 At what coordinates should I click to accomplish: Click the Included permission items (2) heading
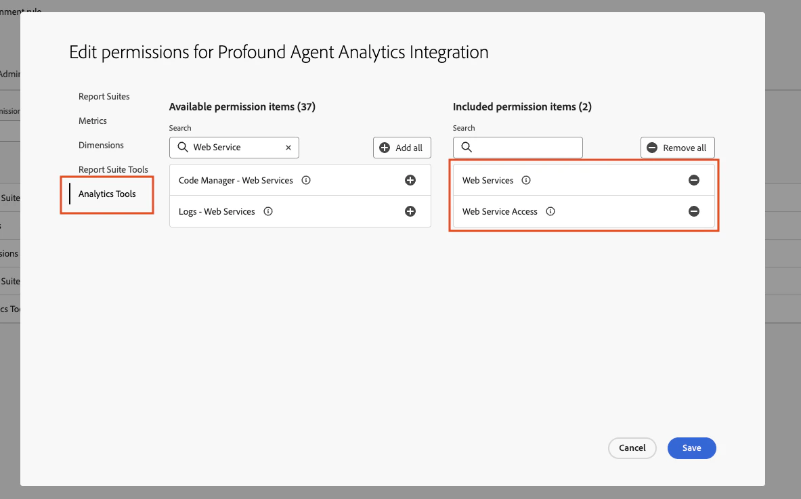coord(522,107)
